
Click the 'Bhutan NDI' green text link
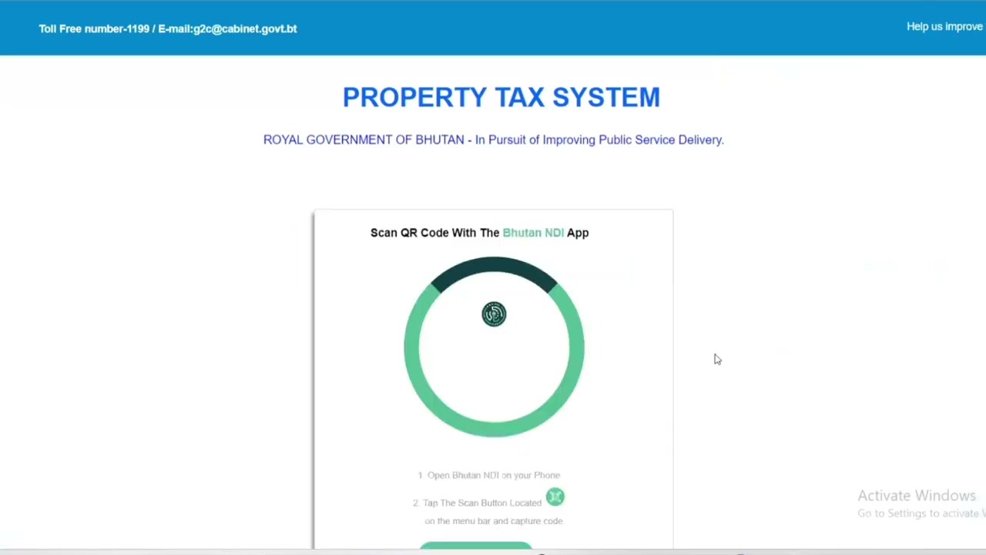(533, 233)
